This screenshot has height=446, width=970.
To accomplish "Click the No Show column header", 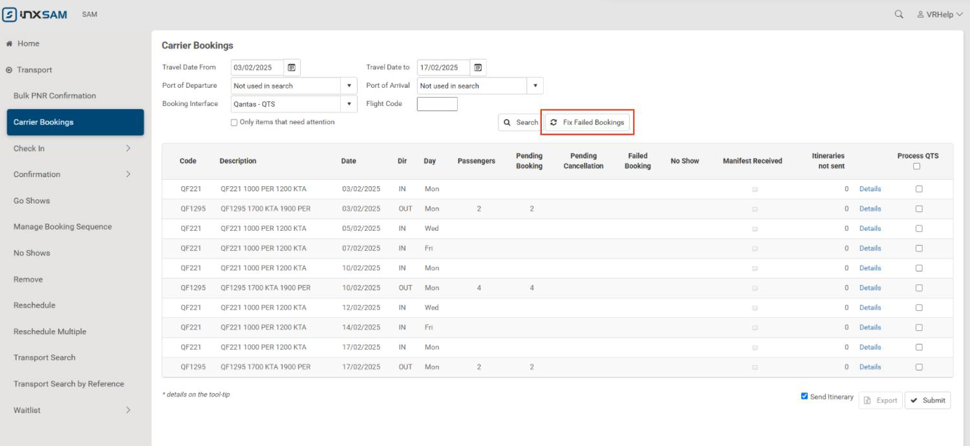I will (684, 161).
